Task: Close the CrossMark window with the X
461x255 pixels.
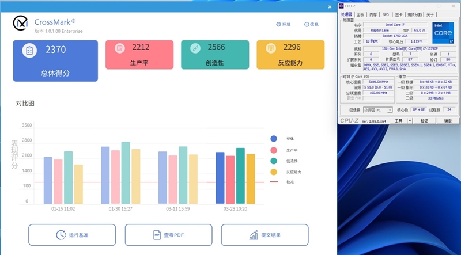Action: tap(330, 7)
